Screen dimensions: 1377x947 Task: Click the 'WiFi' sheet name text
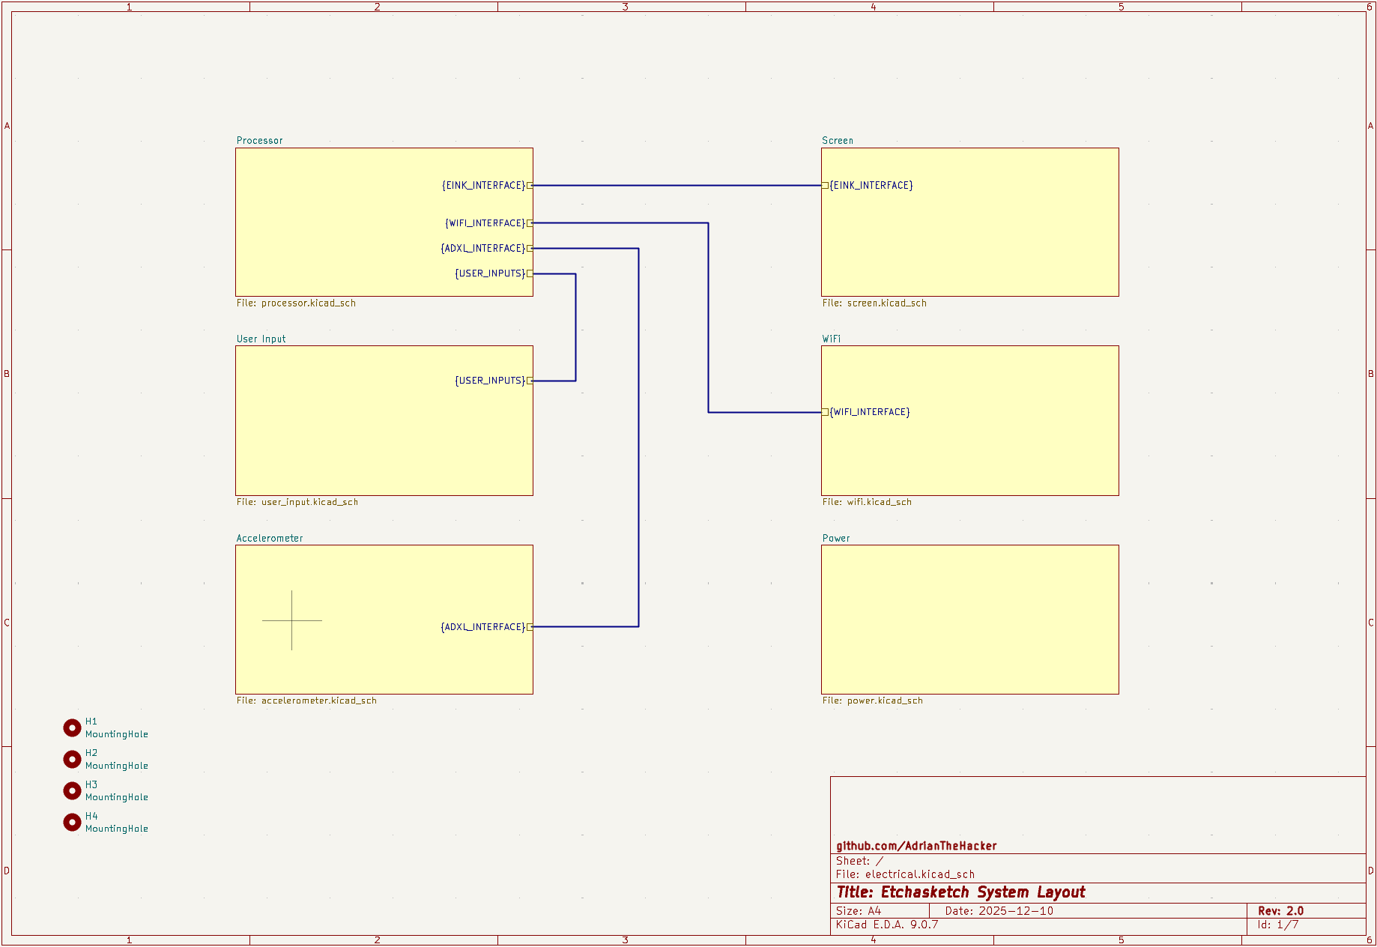pyautogui.click(x=832, y=339)
